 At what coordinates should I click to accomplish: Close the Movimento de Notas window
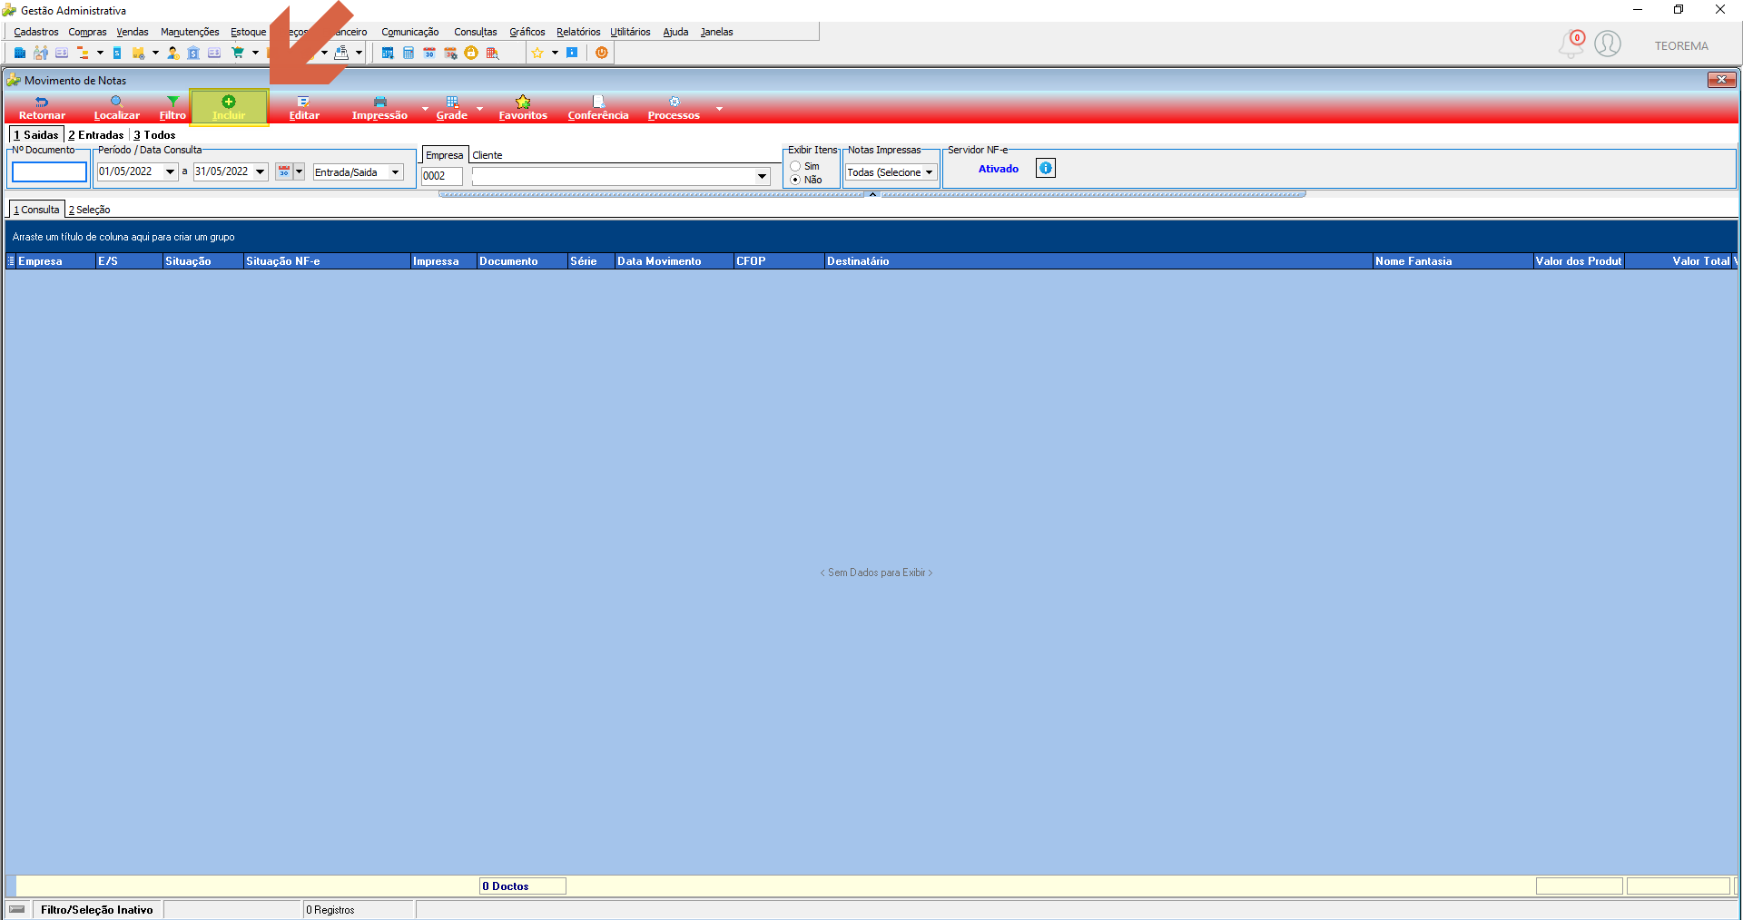(x=1721, y=80)
